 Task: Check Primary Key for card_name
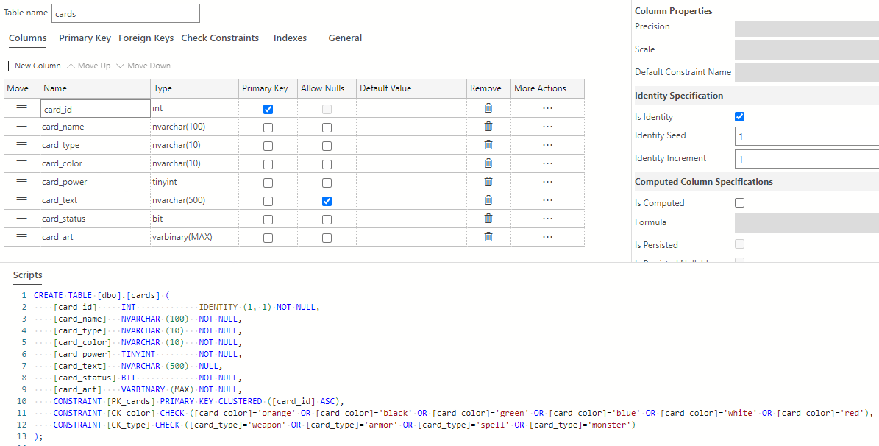coord(268,128)
